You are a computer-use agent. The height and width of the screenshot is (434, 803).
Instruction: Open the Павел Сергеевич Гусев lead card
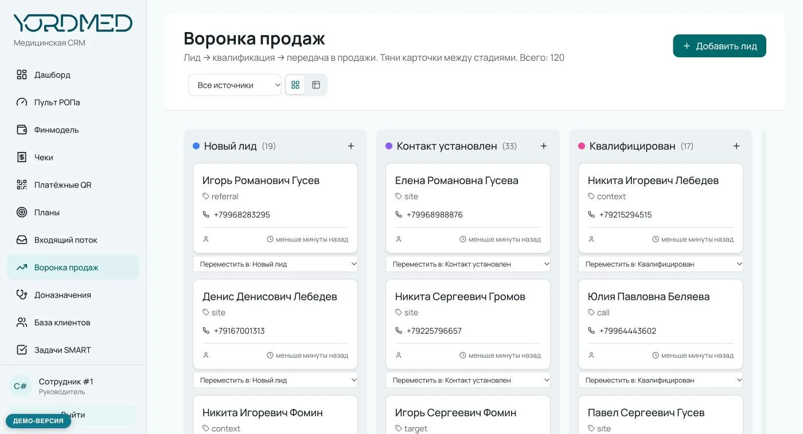[661, 415]
